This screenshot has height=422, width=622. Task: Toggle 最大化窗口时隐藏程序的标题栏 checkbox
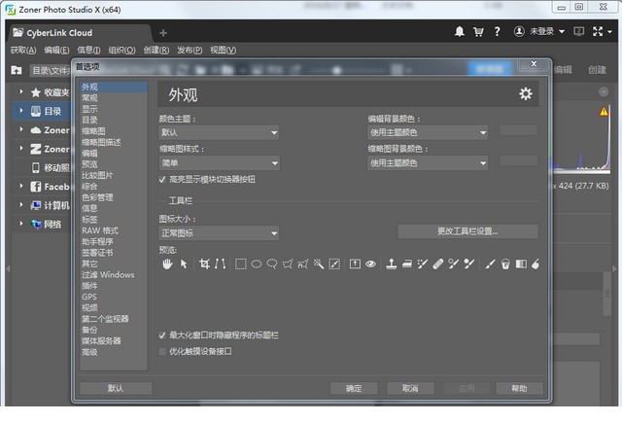coord(162,335)
